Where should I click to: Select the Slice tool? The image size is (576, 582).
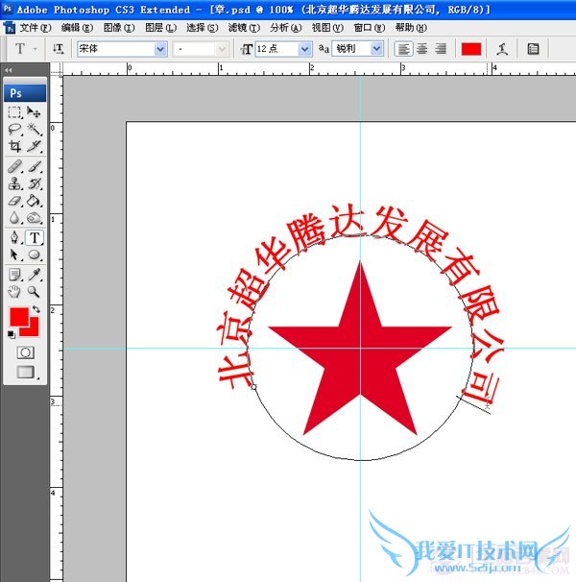click(x=35, y=146)
